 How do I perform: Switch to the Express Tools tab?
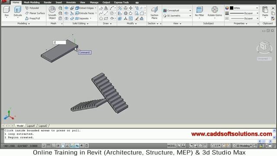coord(121,3)
